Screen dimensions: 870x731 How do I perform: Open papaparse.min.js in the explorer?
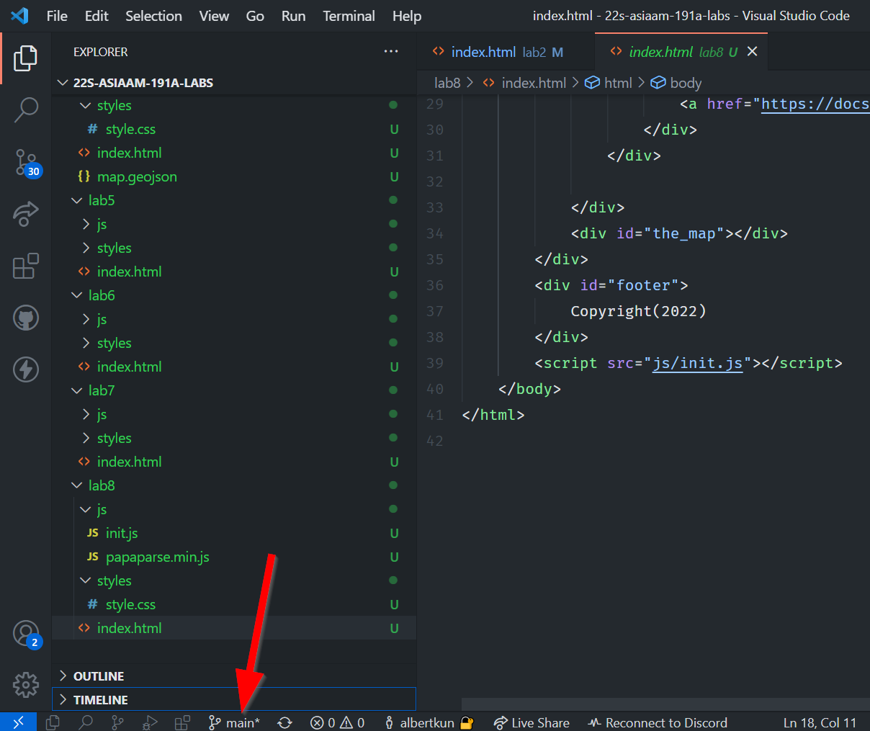pos(157,557)
